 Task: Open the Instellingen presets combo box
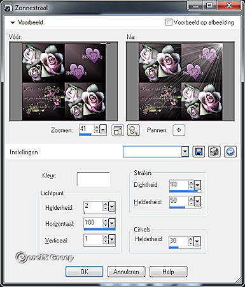[156, 152]
